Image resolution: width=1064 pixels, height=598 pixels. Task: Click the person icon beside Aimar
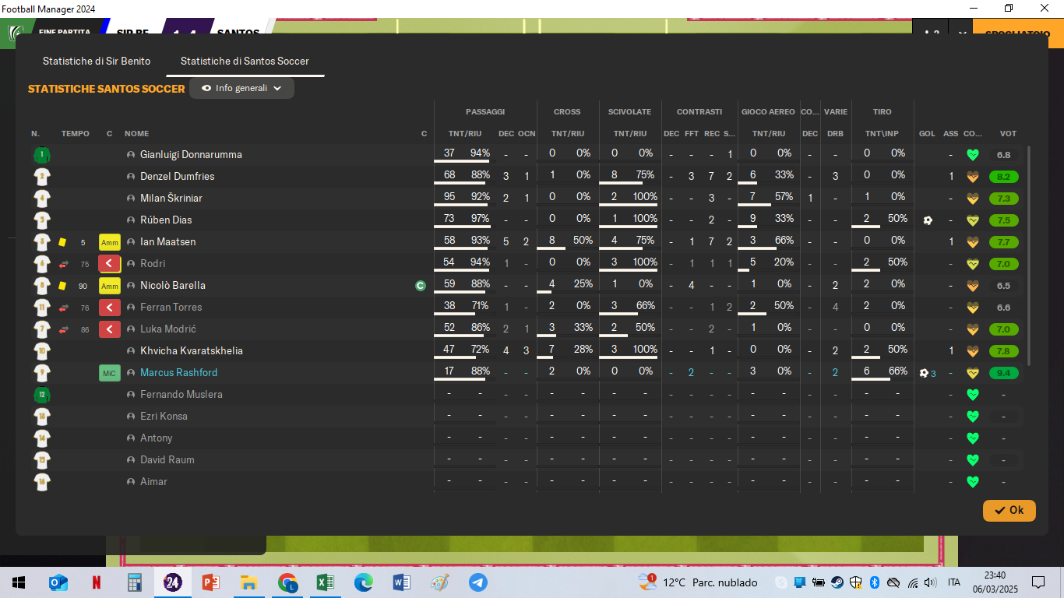pos(131,482)
